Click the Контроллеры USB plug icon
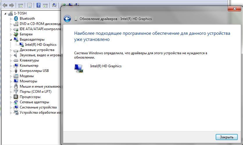The image size is (243, 145). click(16, 71)
